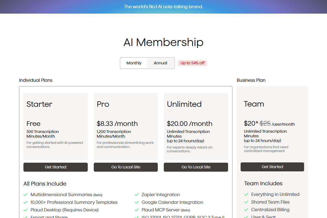Click the checkmark beside Multidimensional Summaries

click(26, 195)
